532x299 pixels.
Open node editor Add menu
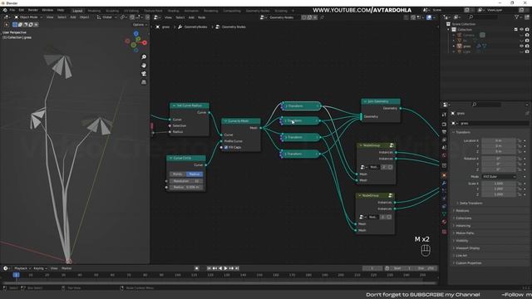191,17
